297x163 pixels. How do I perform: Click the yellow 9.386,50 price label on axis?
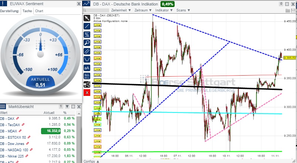coord(290,58)
